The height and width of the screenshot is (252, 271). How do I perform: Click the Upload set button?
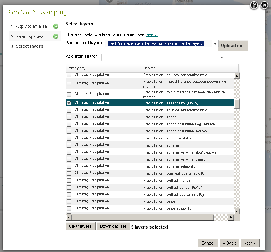(232, 46)
